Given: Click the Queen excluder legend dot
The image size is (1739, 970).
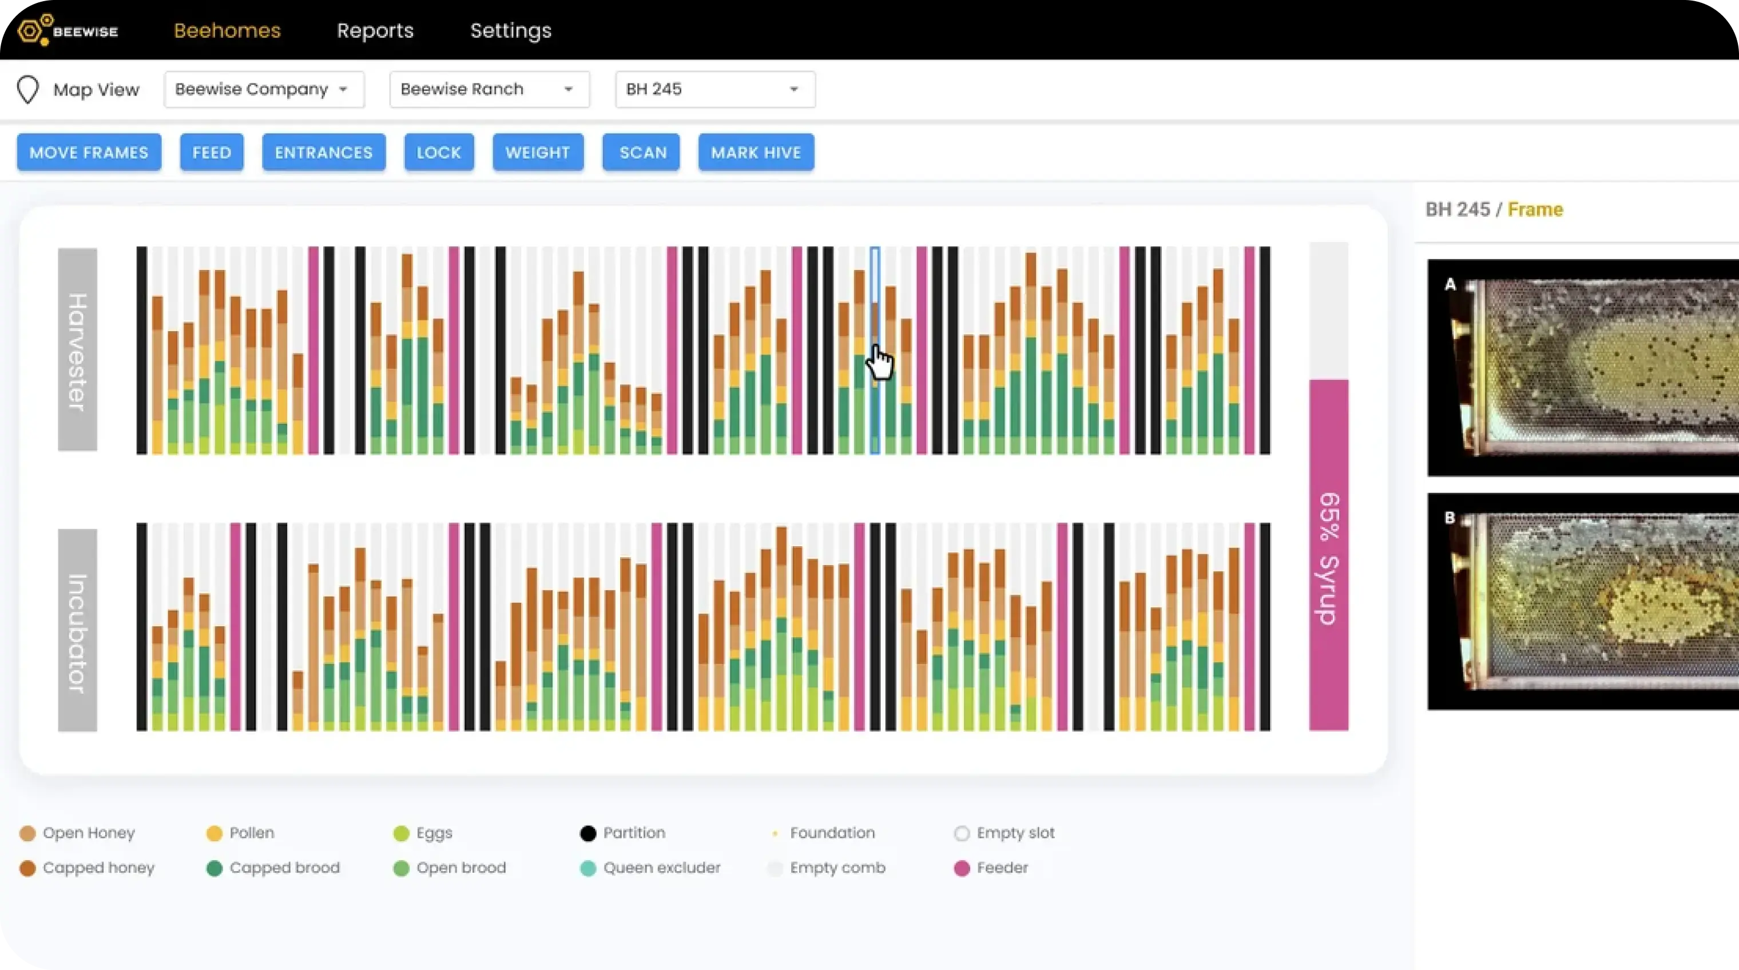Looking at the screenshot, I should [588, 868].
